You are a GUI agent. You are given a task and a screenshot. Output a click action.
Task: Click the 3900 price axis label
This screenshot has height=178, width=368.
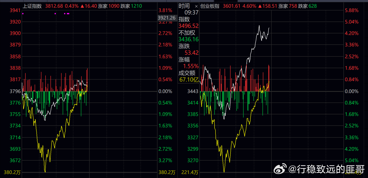15,33
